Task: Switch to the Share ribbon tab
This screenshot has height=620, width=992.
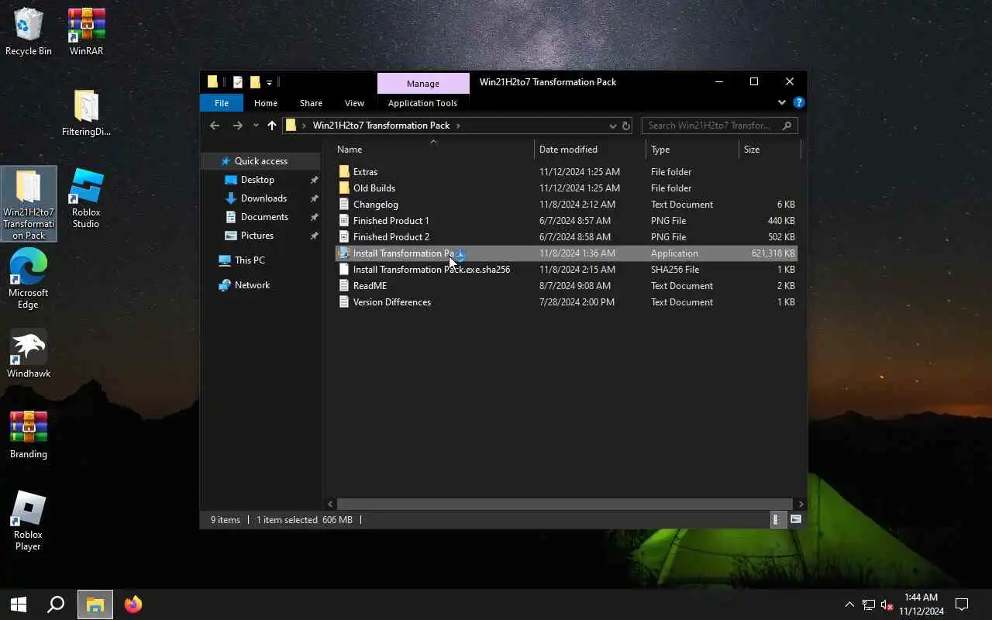Action: coord(311,103)
